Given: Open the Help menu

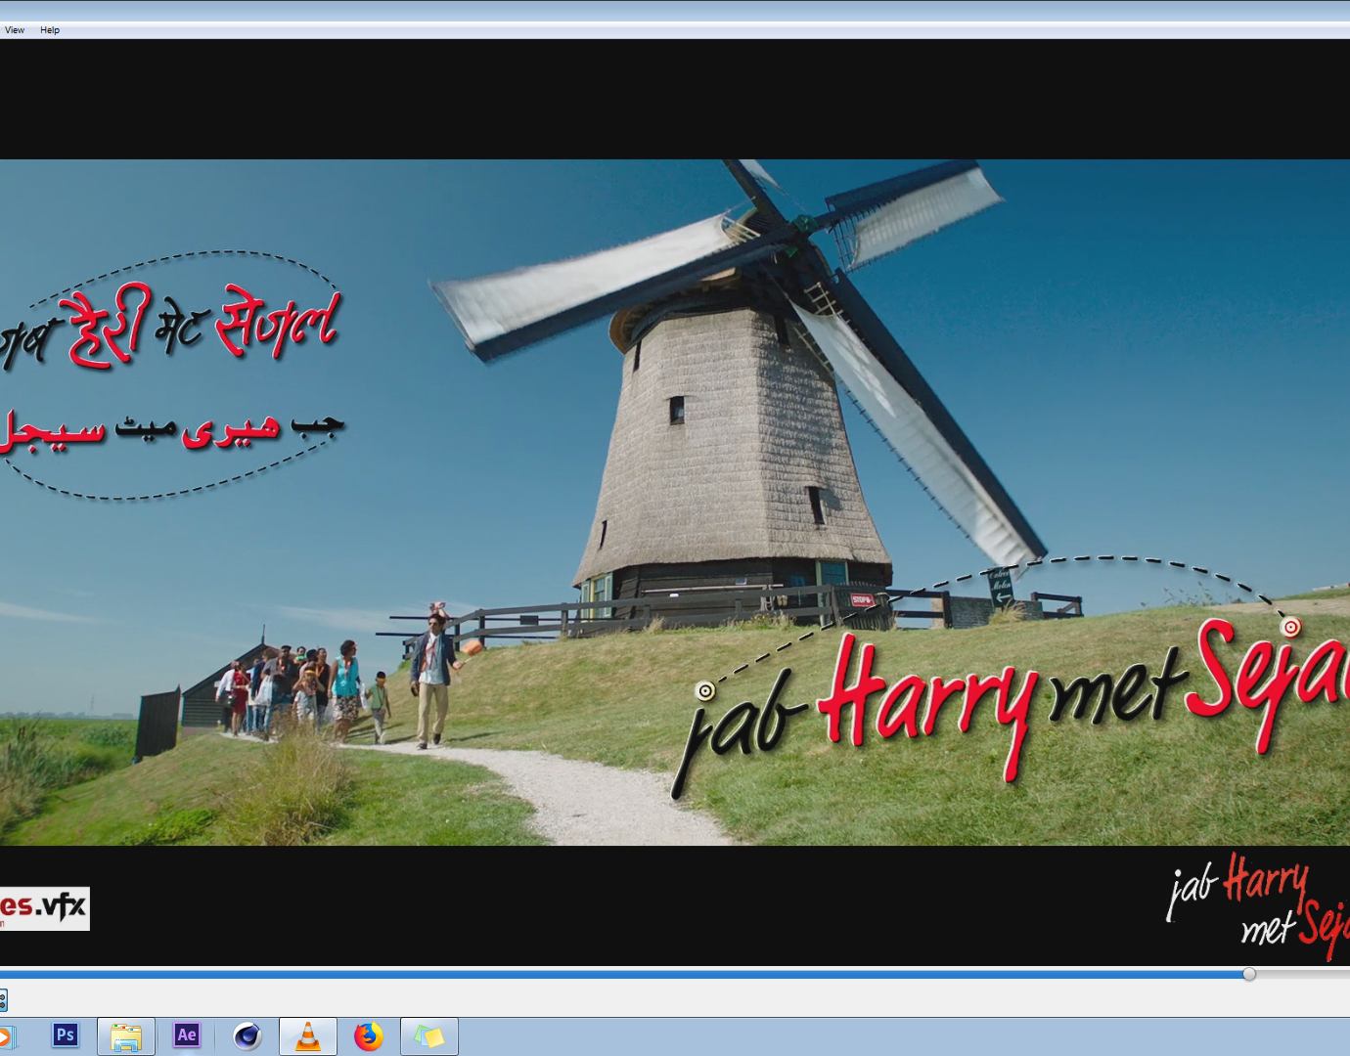Looking at the screenshot, I should [x=50, y=30].
